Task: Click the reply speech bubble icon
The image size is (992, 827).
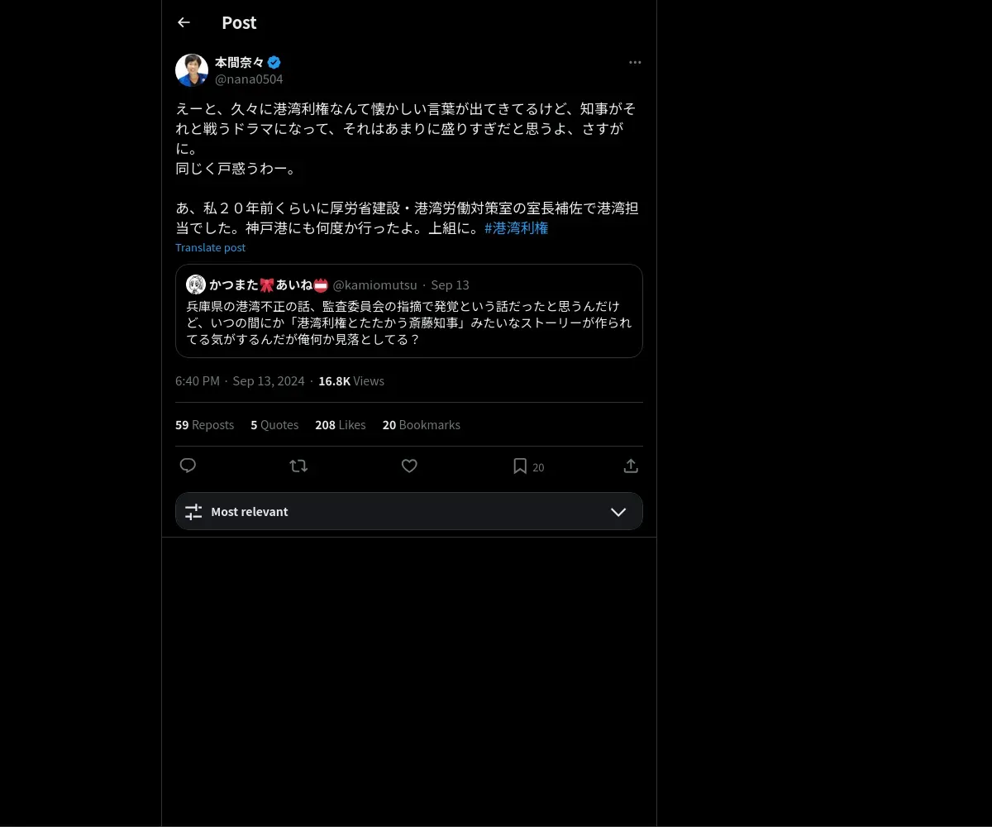Action: [188, 466]
